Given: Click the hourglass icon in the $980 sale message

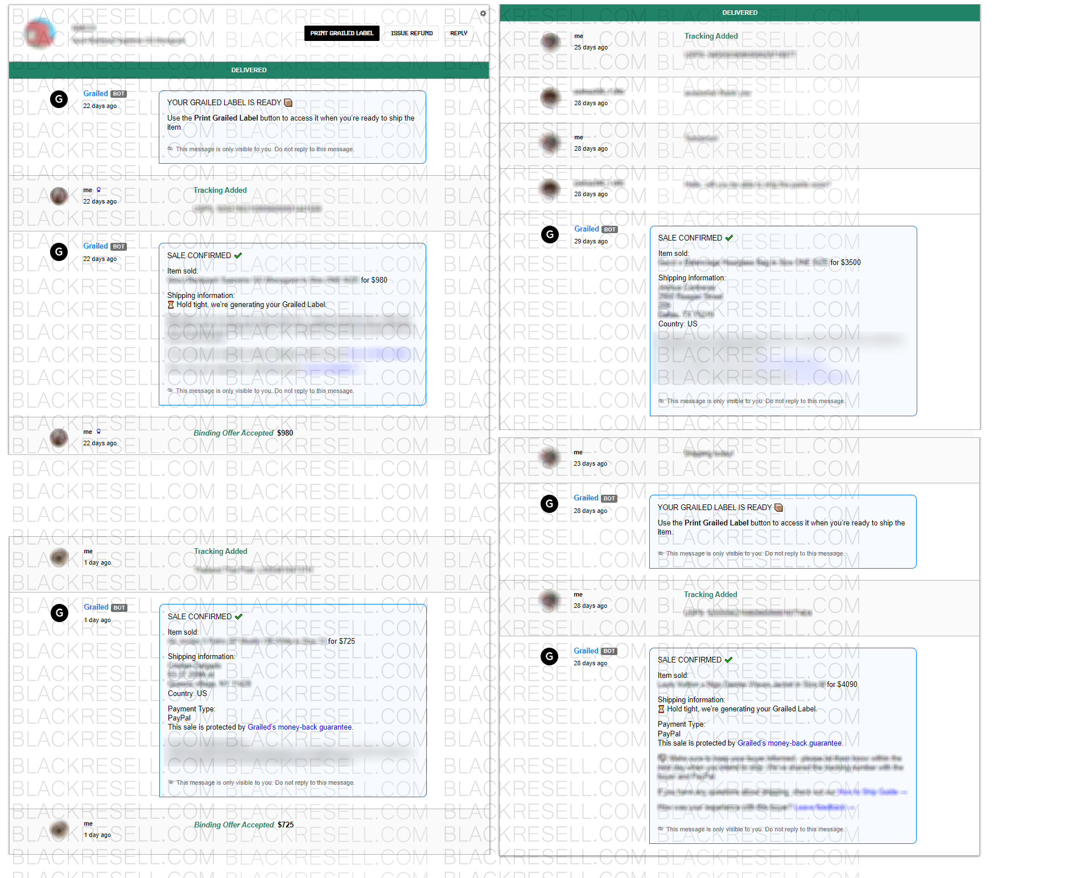Looking at the screenshot, I should point(171,305).
